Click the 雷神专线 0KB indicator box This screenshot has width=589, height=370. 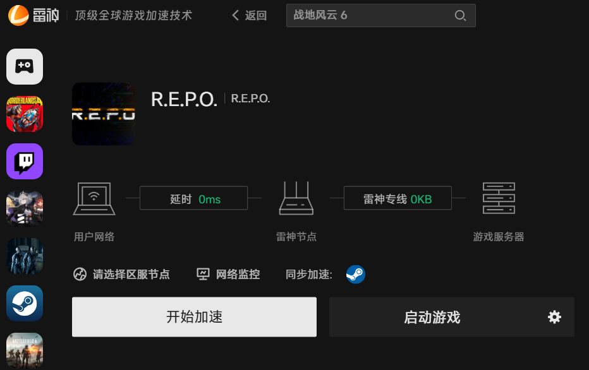398,198
